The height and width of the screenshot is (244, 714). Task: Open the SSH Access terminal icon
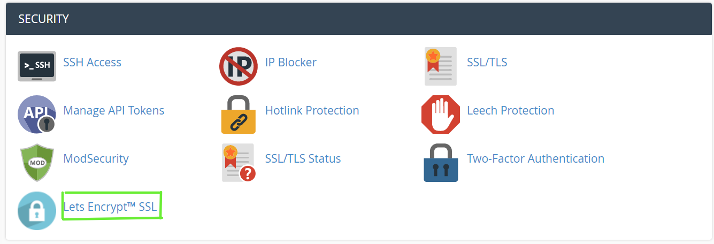[x=37, y=66]
